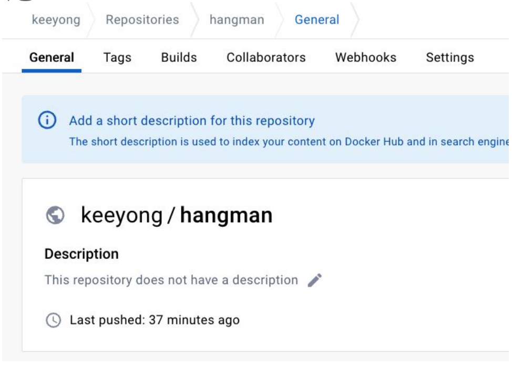Viewport: 512px width, 366px height.
Task: Switch to the Tags tab
Action: [x=117, y=57]
